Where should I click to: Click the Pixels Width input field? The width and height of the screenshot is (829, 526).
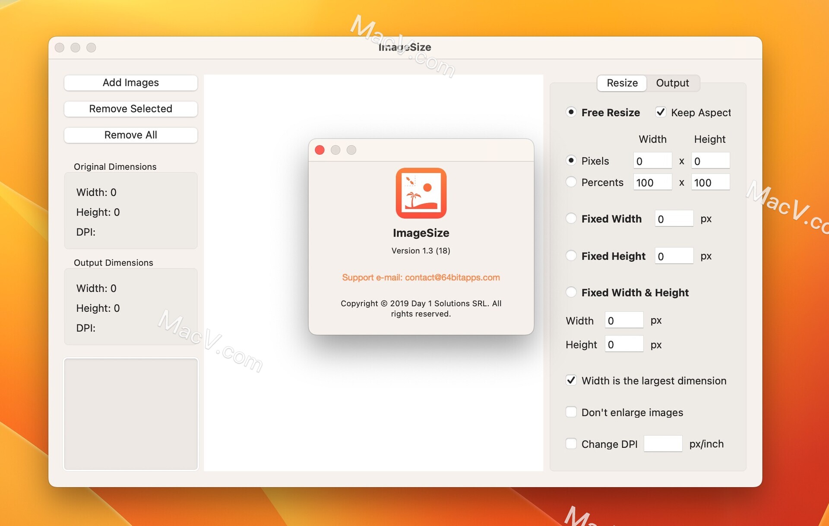click(652, 160)
